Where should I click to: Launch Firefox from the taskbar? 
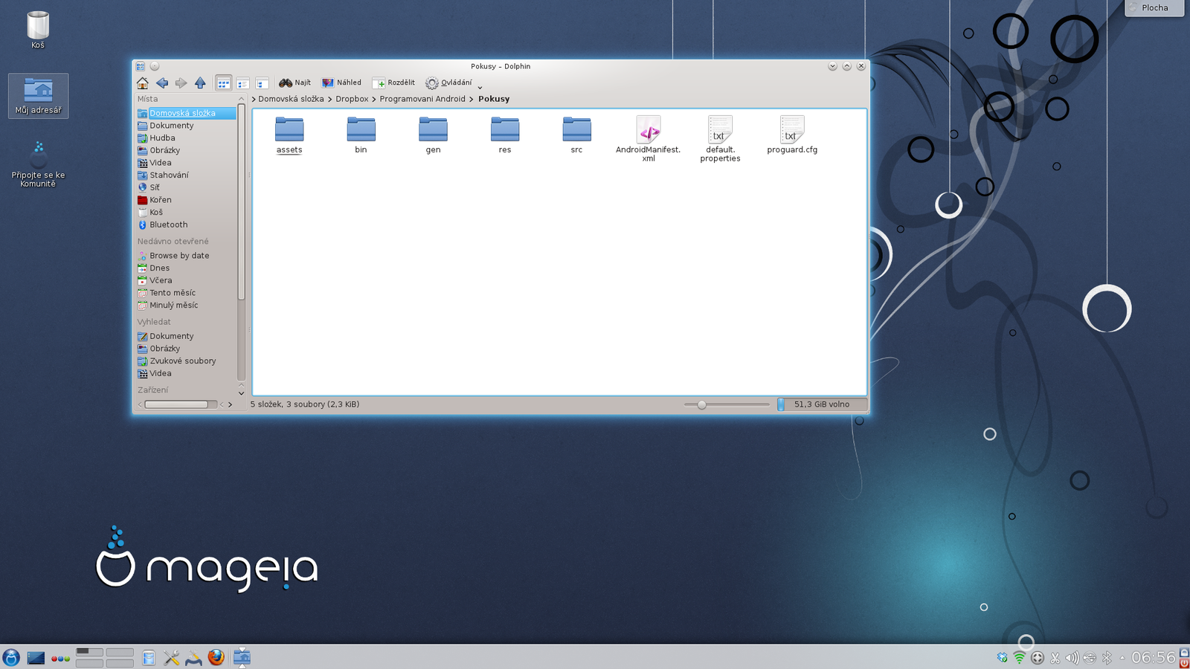[216, 657]
